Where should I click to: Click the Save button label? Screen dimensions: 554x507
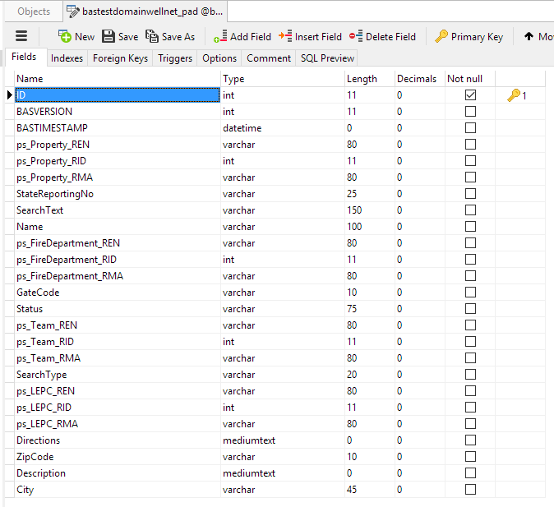point(128,36)
